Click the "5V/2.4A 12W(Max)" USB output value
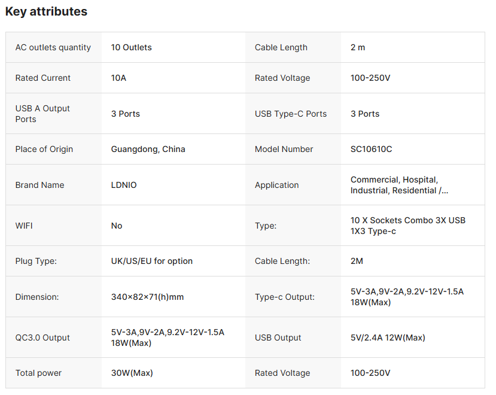Screen dimensions: 496x395 click(x=388, y=338)
